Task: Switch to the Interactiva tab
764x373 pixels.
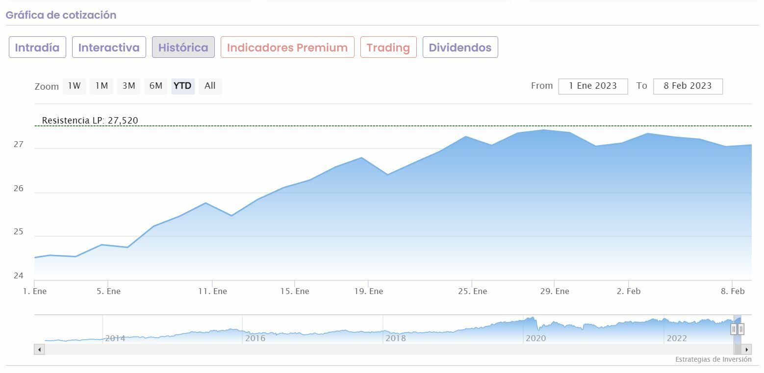Action: tap(109, 48)
